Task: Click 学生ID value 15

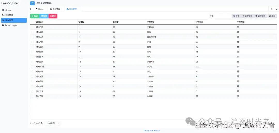Action: coord(80,72)
